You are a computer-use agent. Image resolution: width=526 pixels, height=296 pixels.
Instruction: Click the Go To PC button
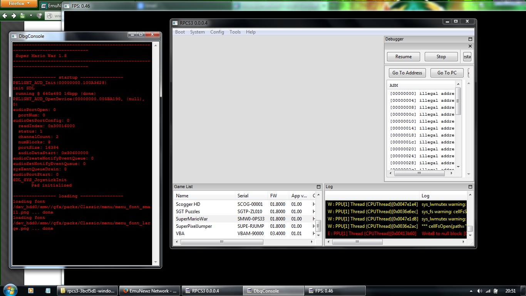point(447,73)
